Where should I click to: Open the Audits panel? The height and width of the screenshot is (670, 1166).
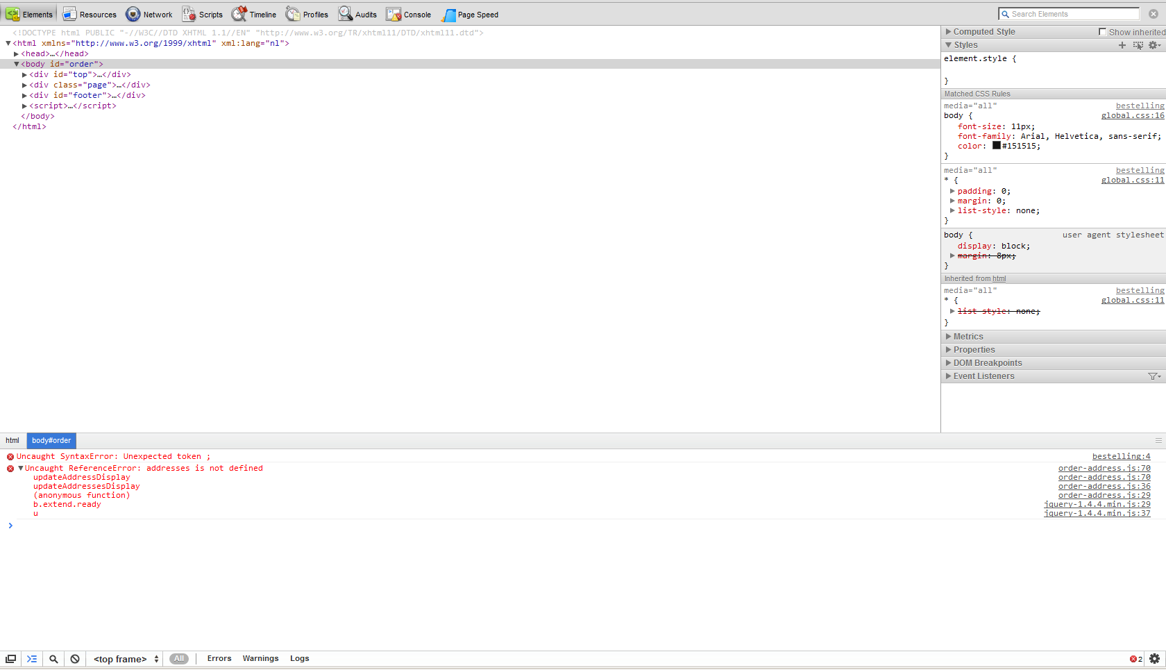coord(357,14)
